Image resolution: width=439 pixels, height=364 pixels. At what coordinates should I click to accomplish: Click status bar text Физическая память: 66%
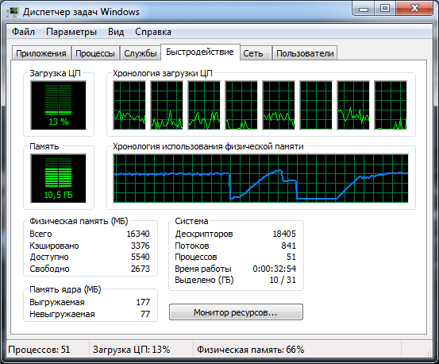pos(251,350)
